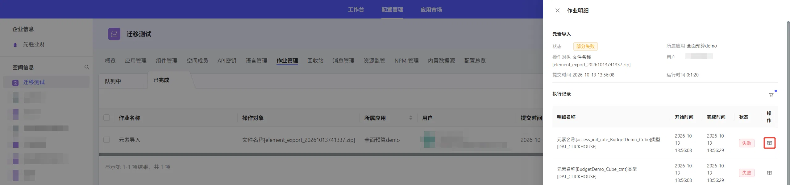Switch to the 应用管理 tab
The image size is (790, 185).
tap(135, 61)
